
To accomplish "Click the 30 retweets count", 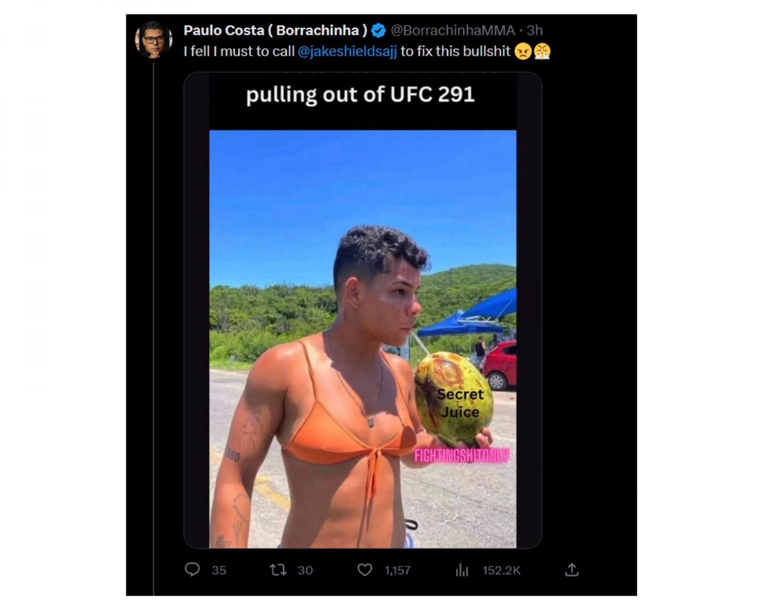I will coord(305,570).
